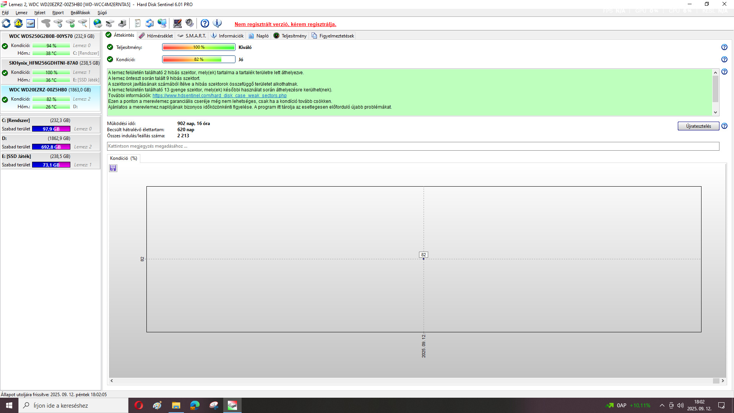Open the Beállítások menu
Screen dimensions: 734x413
coord(80,13)
